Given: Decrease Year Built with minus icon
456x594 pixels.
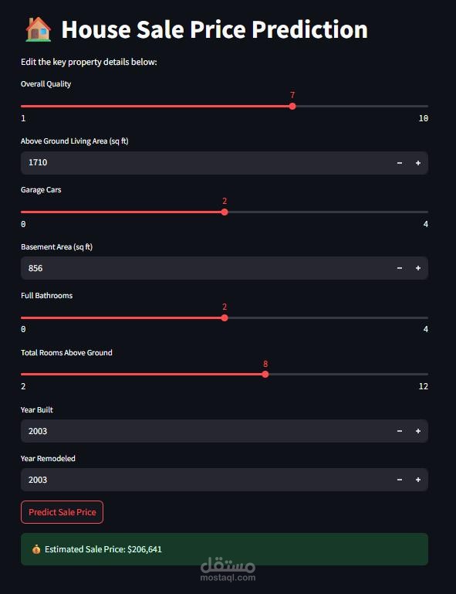Looking at the screenshot, I should coord(400,431).
